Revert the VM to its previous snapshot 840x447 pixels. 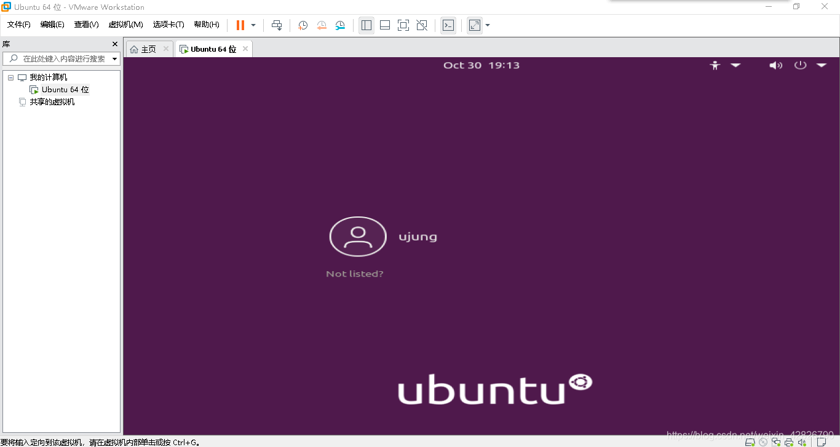(x=322, y=25)
